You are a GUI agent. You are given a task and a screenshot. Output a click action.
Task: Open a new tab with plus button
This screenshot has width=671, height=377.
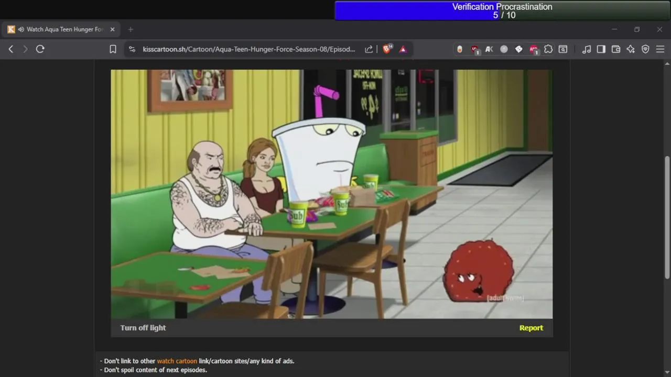pos(131,29)
